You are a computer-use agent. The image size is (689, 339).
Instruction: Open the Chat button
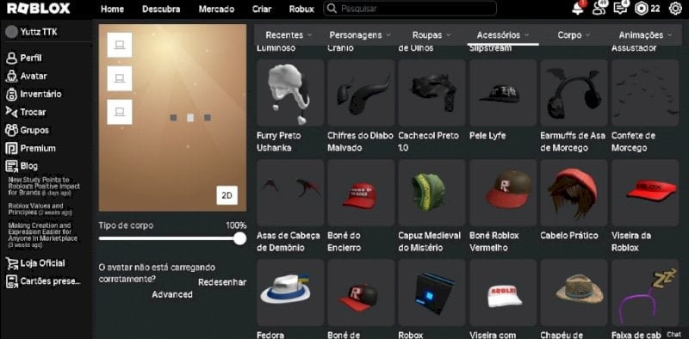(x=673, y=335)
